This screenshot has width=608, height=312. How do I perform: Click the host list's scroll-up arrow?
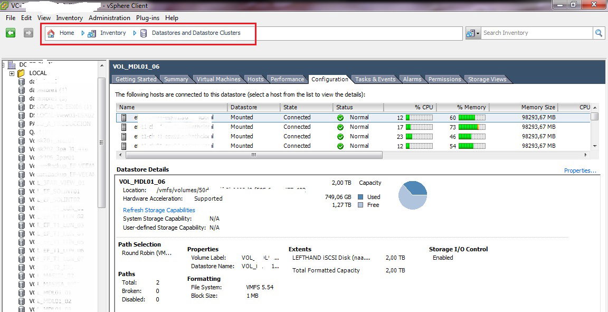594,108
